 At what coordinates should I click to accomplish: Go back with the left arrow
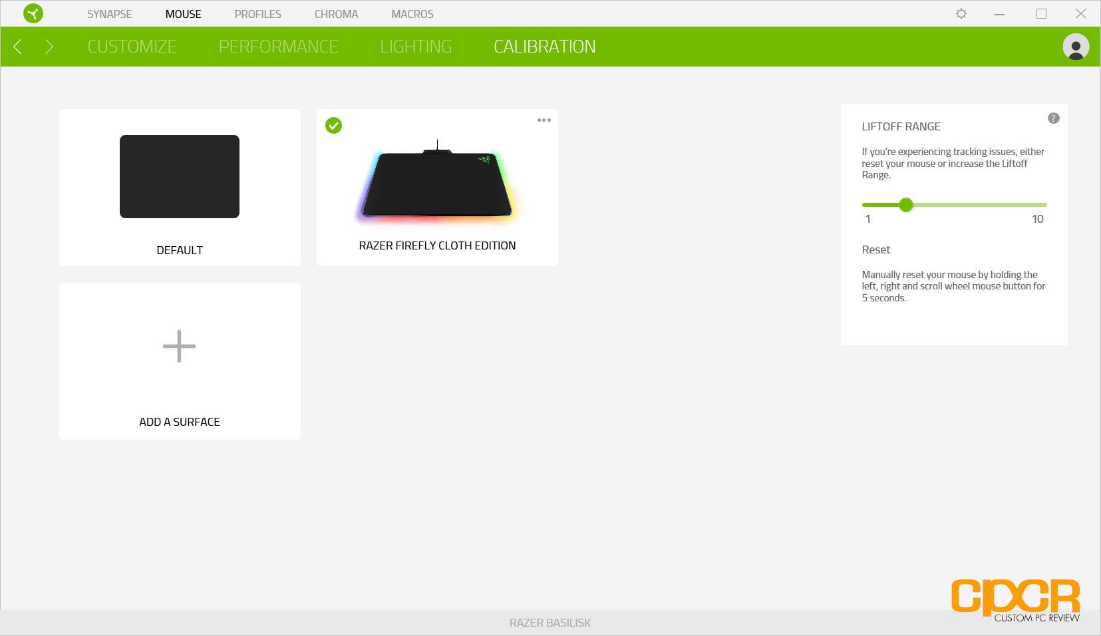coord(18,47)
